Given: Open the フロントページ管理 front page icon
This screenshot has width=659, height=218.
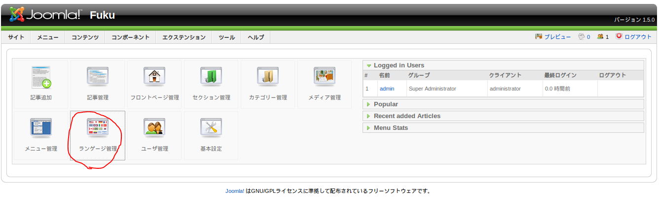Looking at the screenshot, I should pos(154,84).
